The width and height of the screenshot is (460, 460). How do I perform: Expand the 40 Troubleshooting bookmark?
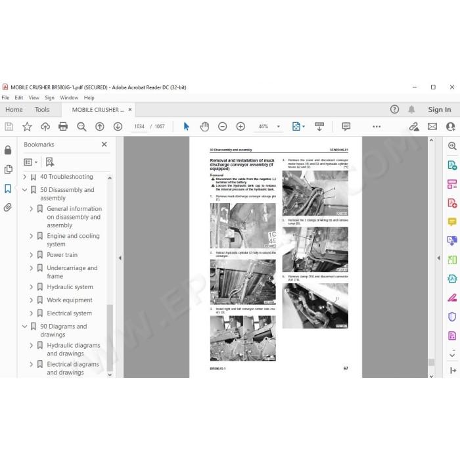(x=25, y=177)
